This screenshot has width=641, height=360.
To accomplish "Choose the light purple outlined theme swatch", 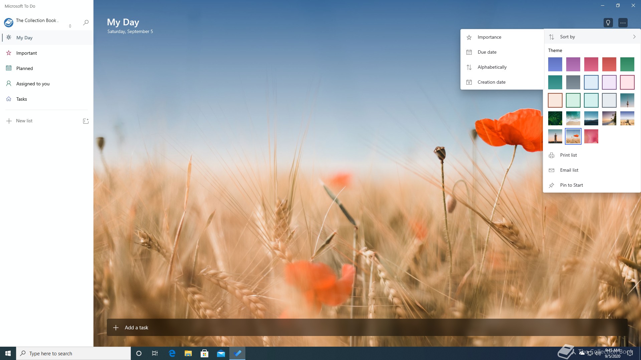I will click(609, 82).
